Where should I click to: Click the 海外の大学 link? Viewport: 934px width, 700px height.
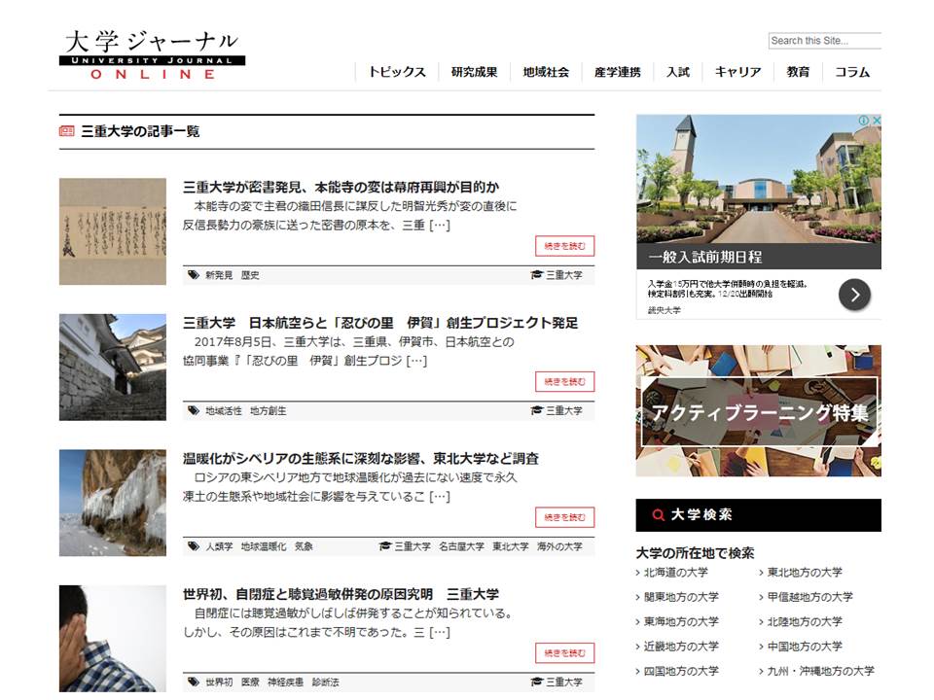click(x=559, y=546)
